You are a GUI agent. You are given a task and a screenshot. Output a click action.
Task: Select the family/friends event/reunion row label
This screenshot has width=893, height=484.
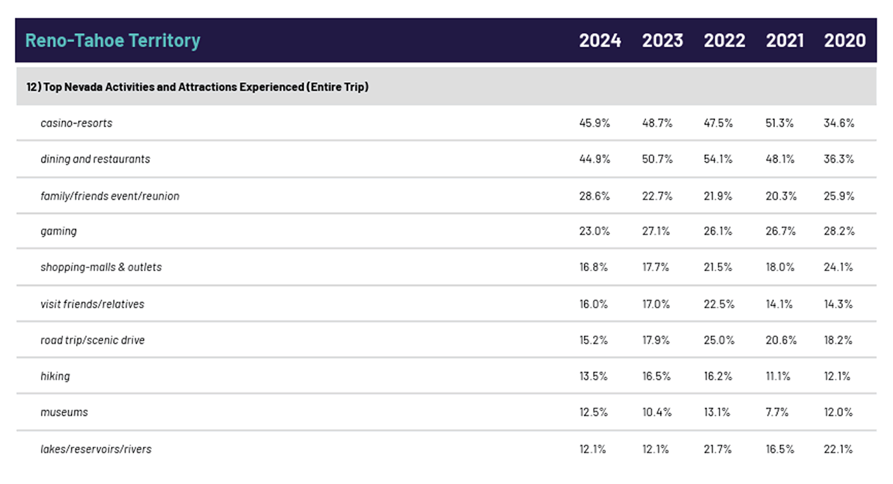tap(110, 196)
